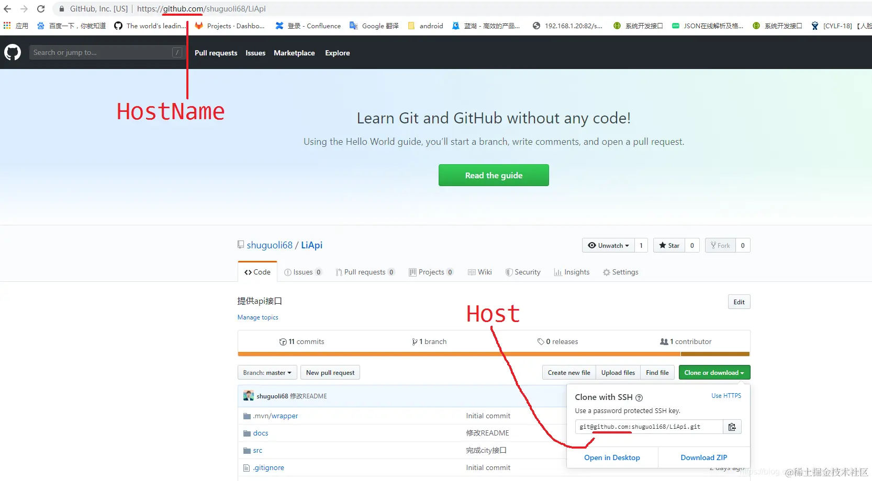Click Issues in the top navigation

[x=255, y=53]
